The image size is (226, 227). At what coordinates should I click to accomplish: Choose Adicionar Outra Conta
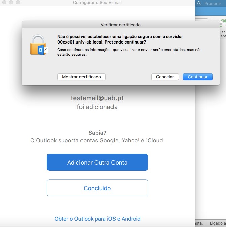97,162
